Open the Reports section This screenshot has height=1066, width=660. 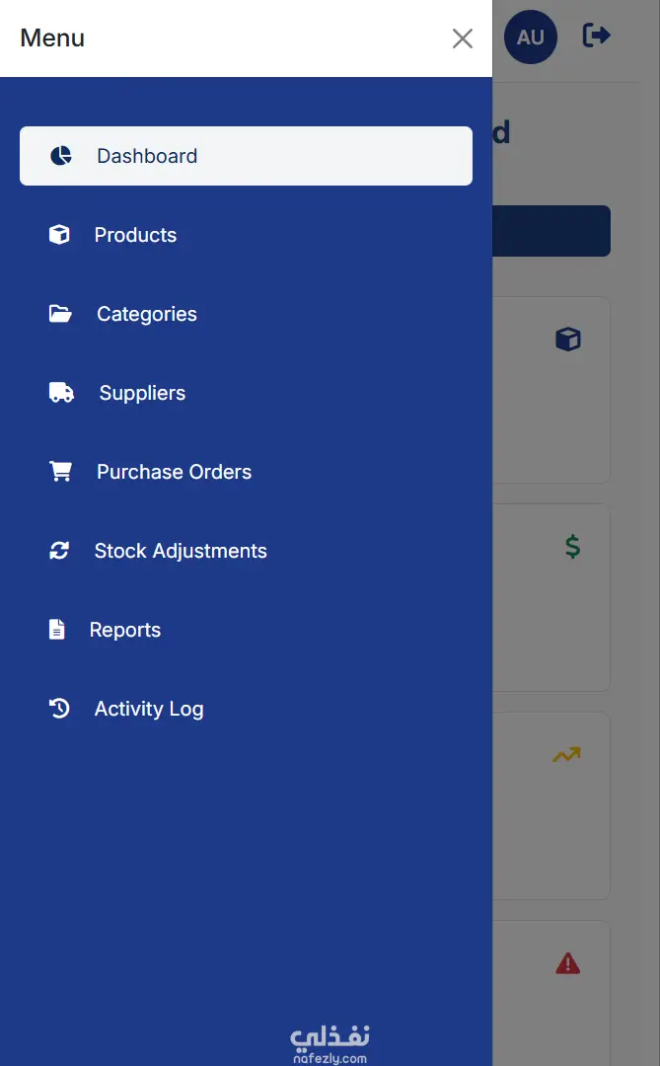coord(246,630)
